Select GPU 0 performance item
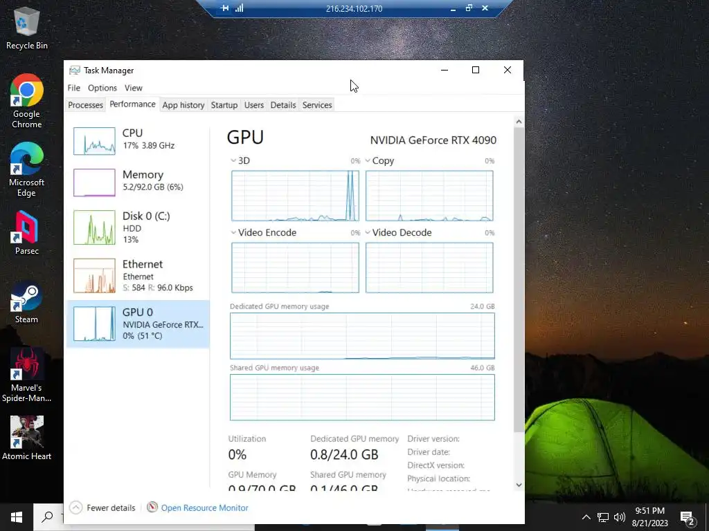The image size is (709, 531). pos(138,324)
